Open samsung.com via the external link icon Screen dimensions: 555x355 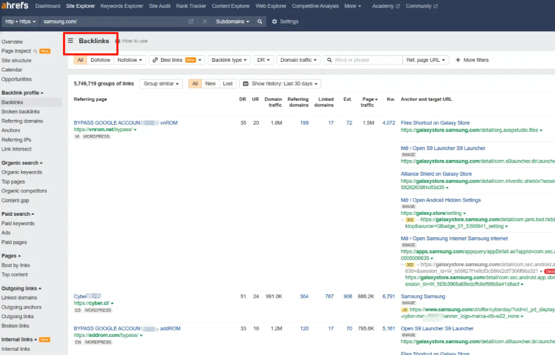tap(190, 22)
